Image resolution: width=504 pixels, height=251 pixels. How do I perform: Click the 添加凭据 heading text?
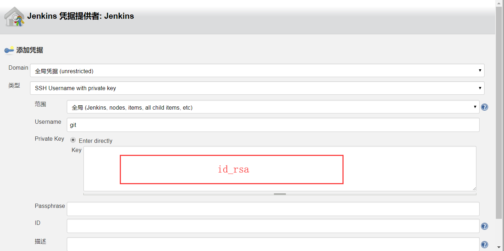(30, 50)
